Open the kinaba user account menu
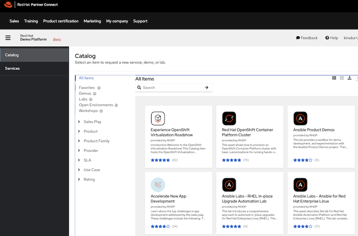Viewport: 358px width, 236px height. [351, 38]
